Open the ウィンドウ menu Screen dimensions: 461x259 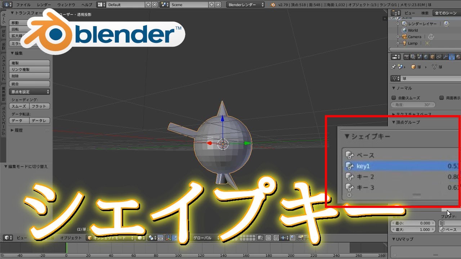click(x=66, y=5)
